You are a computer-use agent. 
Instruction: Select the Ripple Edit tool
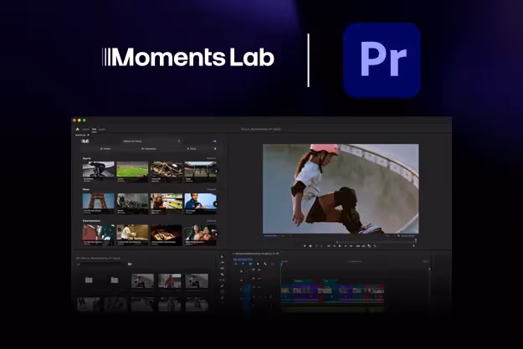[222, 269]
